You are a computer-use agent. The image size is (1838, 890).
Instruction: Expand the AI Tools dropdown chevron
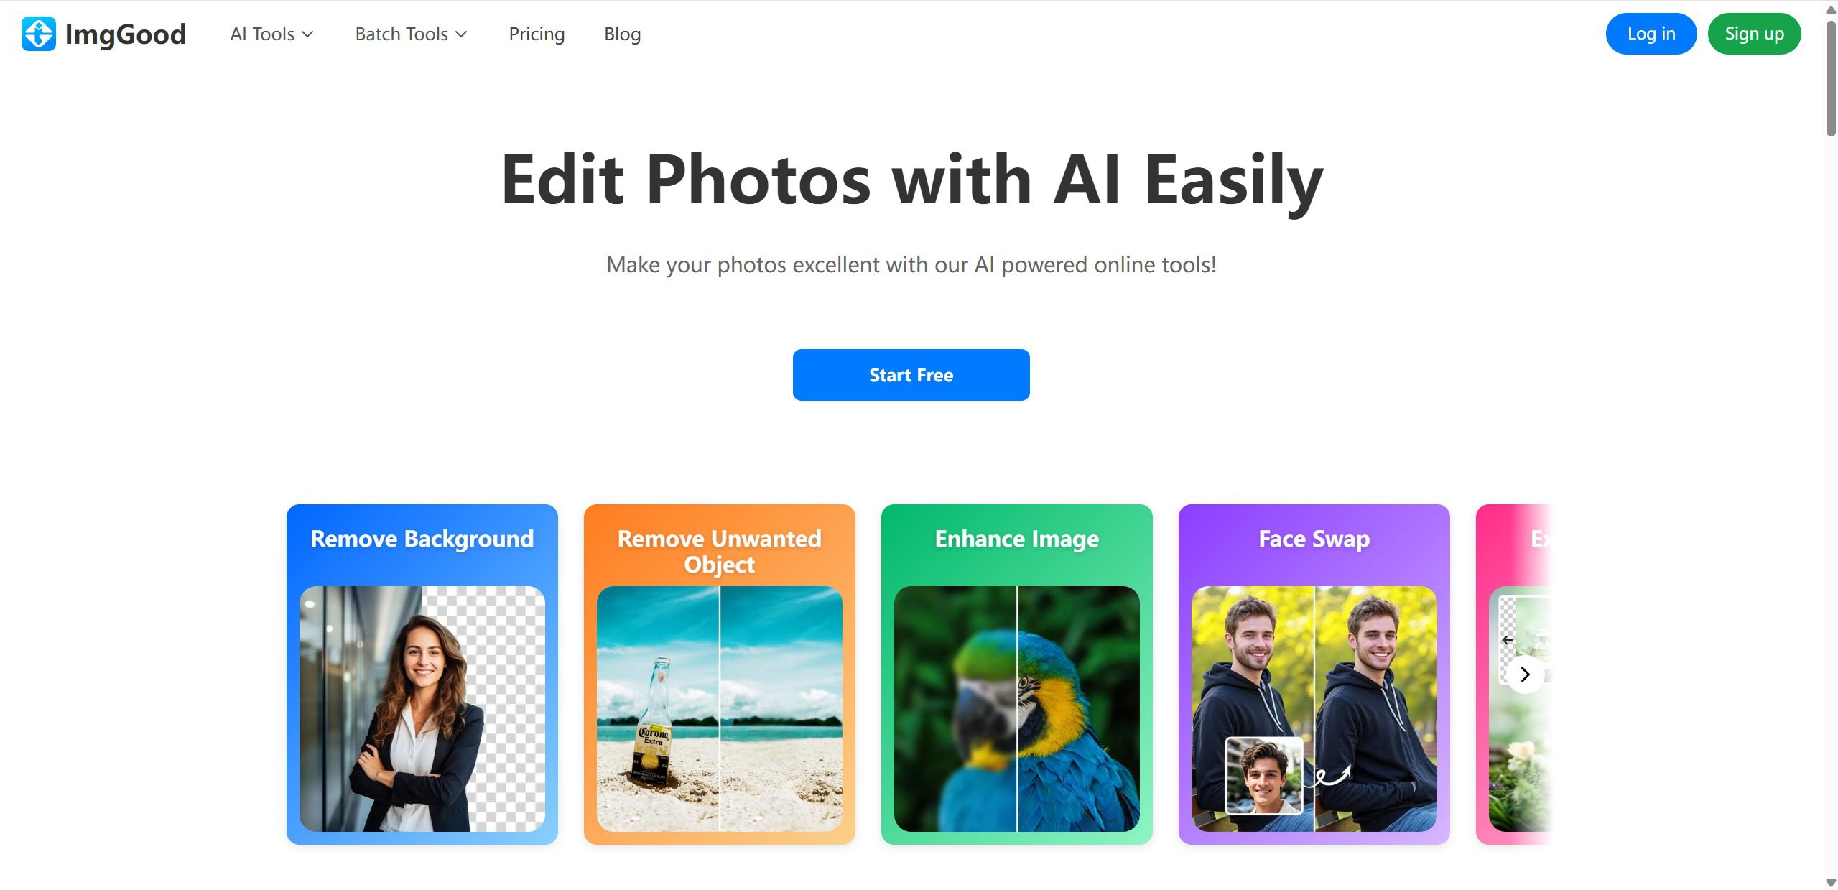(x=307, y=34)
